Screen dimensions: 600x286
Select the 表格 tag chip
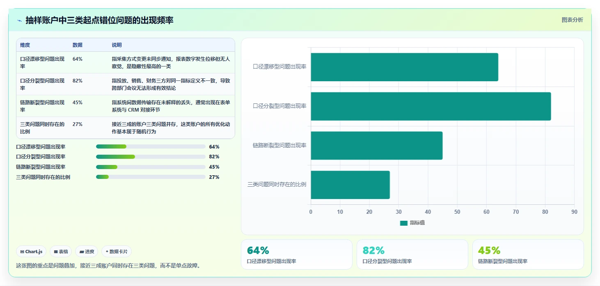[61, 252]
